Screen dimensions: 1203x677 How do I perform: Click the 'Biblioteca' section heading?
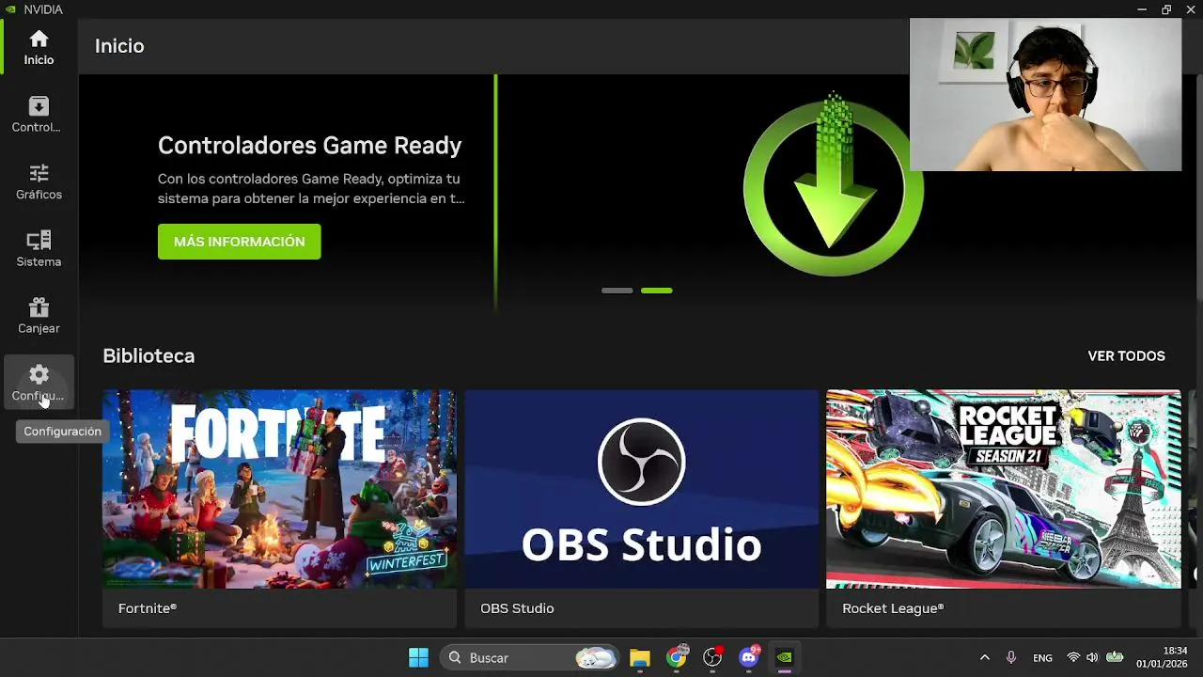coord(148,356)
